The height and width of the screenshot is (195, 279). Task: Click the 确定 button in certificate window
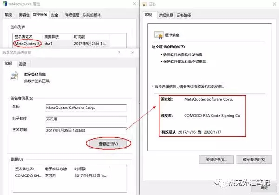pyautogui.click(x=264, y=188)
